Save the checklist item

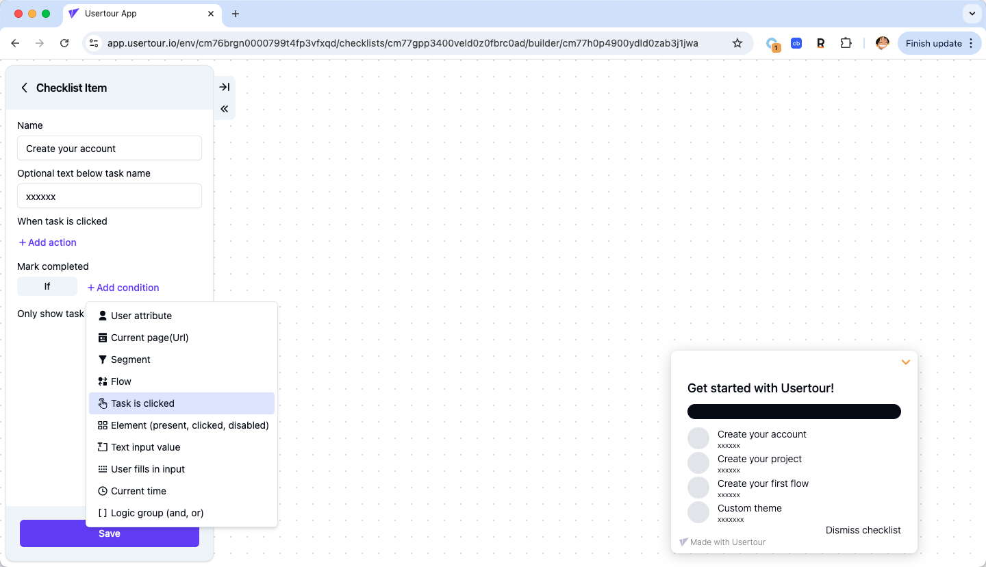click(110, 533)
